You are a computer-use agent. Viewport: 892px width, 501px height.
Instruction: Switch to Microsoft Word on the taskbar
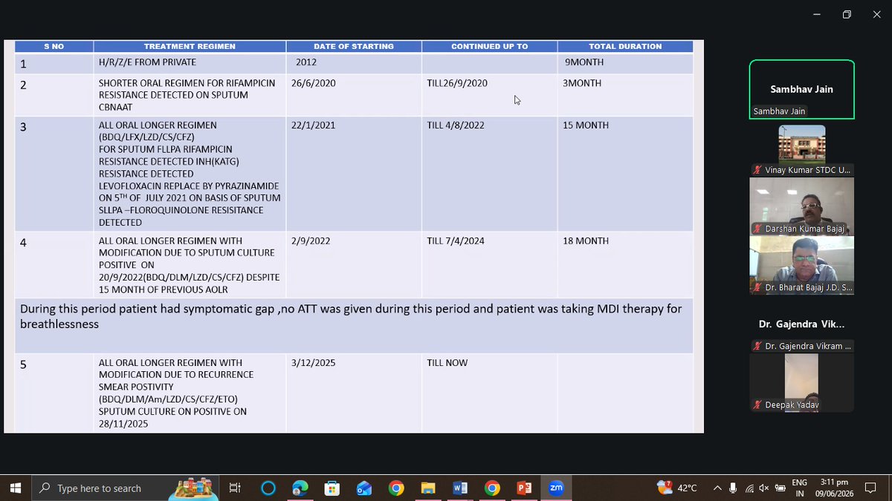pyautogui.click(x=460, y=488)
